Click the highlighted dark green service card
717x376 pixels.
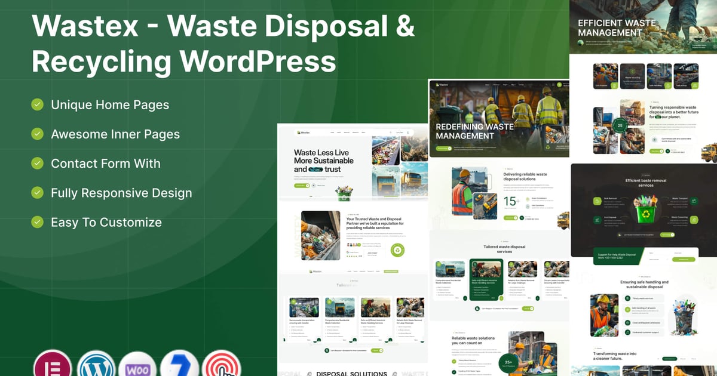(x=486, y=281)
